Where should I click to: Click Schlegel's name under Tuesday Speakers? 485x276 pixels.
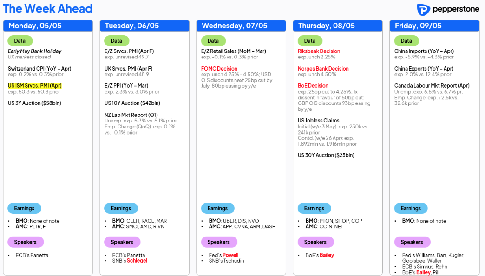[137, 261]
